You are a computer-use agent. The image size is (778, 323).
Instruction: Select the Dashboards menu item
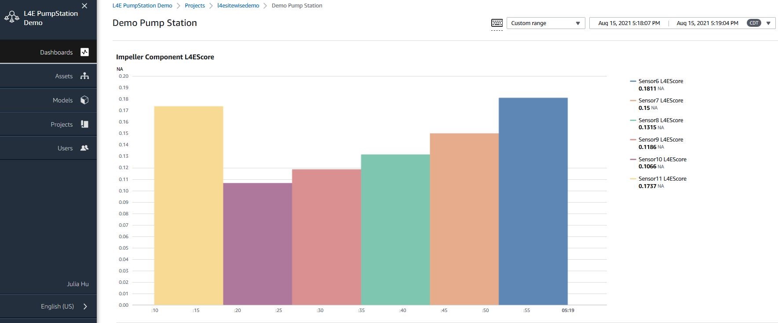point(48,52)
